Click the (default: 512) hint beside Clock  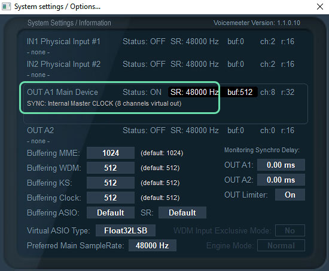tap(160, 198)
